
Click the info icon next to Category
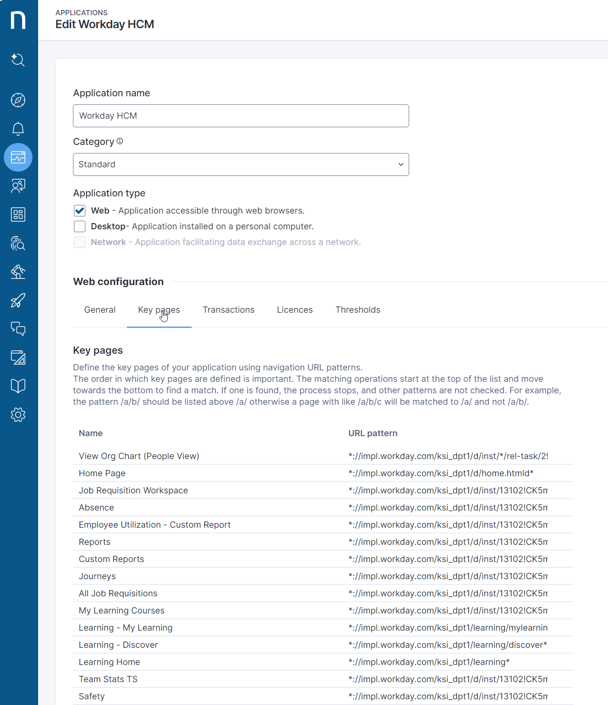pyautogui.click(x=120, y=141)
